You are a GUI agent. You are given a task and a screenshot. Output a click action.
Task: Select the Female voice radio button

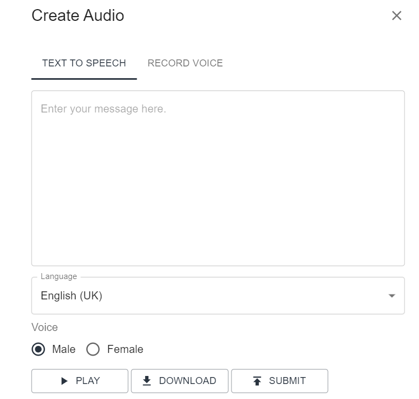(93, 350)
